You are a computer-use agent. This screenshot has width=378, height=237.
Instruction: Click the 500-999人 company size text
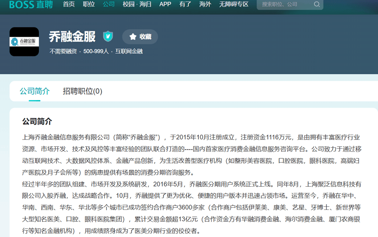pos(96,52)
